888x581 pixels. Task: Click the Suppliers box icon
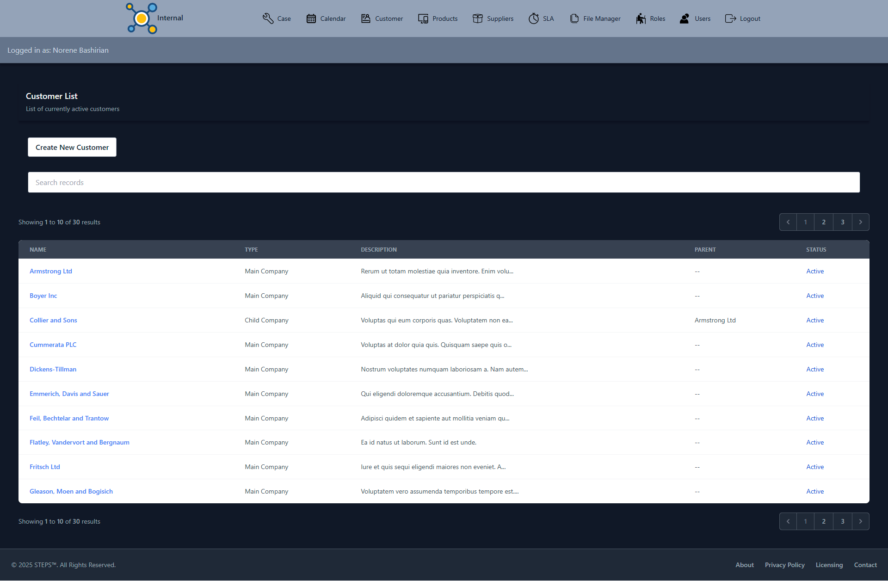(478, 19)
